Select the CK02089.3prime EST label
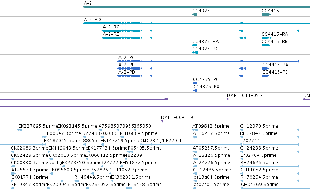310x190 pixels. coord(30,148)
